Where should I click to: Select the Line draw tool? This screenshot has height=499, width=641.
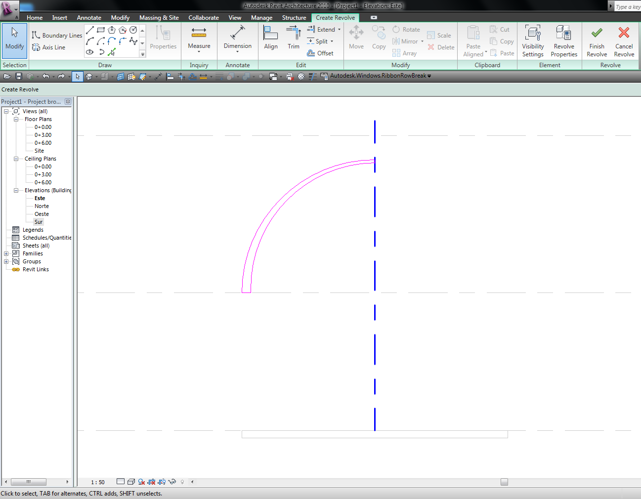(x=90, y=30)
